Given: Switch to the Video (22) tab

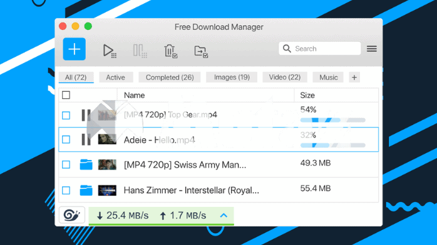Looking at the screenshot, I should (285, 77).
